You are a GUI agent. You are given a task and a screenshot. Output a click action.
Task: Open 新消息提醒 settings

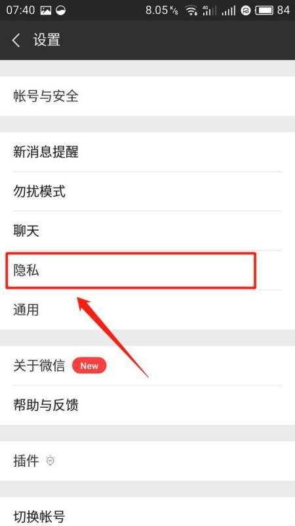point(147,152)
